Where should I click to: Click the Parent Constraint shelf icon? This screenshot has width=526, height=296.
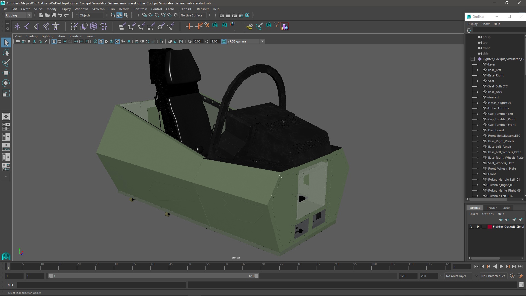(122, 26)
